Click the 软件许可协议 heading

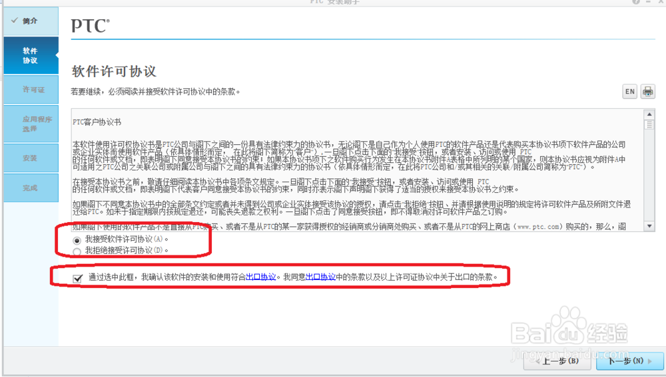(115, 71)
